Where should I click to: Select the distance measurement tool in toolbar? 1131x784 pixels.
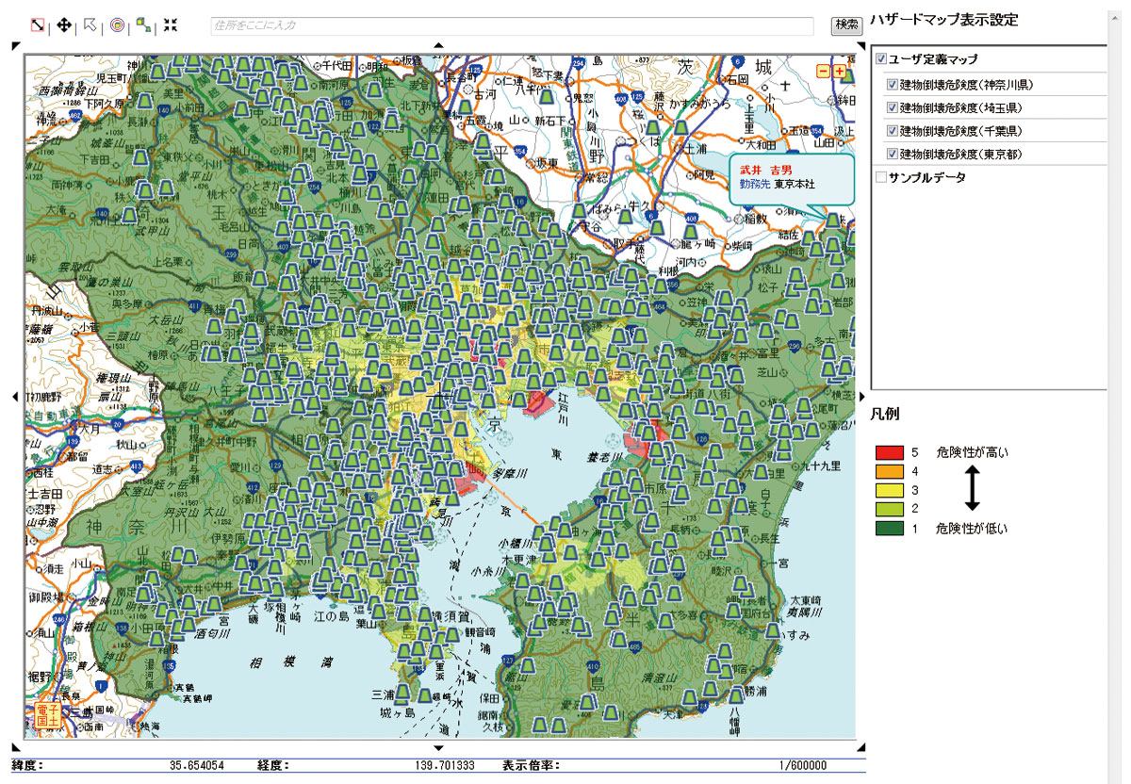38,25
